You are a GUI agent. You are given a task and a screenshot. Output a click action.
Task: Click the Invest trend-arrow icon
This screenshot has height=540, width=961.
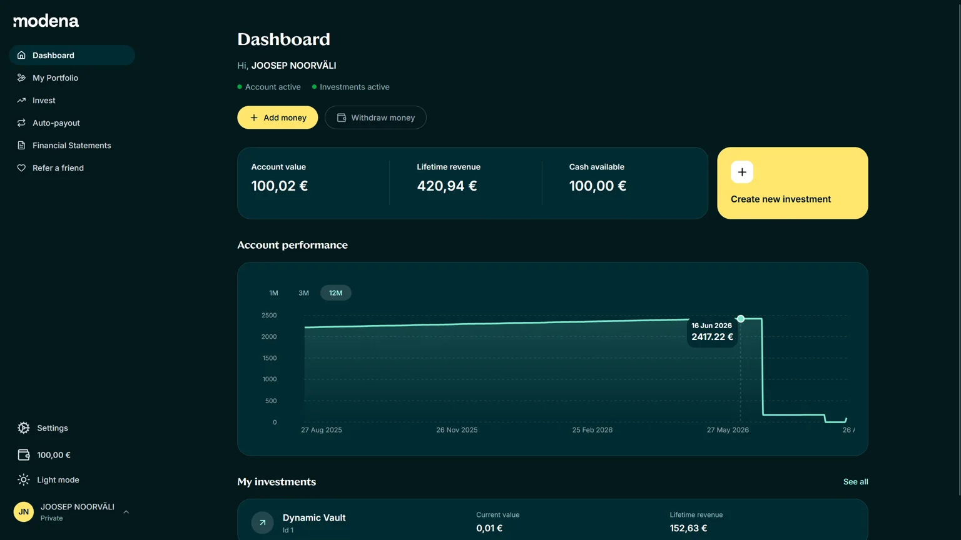pos(21,100)
